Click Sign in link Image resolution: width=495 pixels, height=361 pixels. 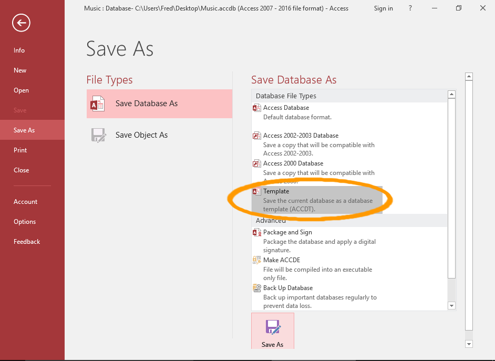click(x=383, y=8)
